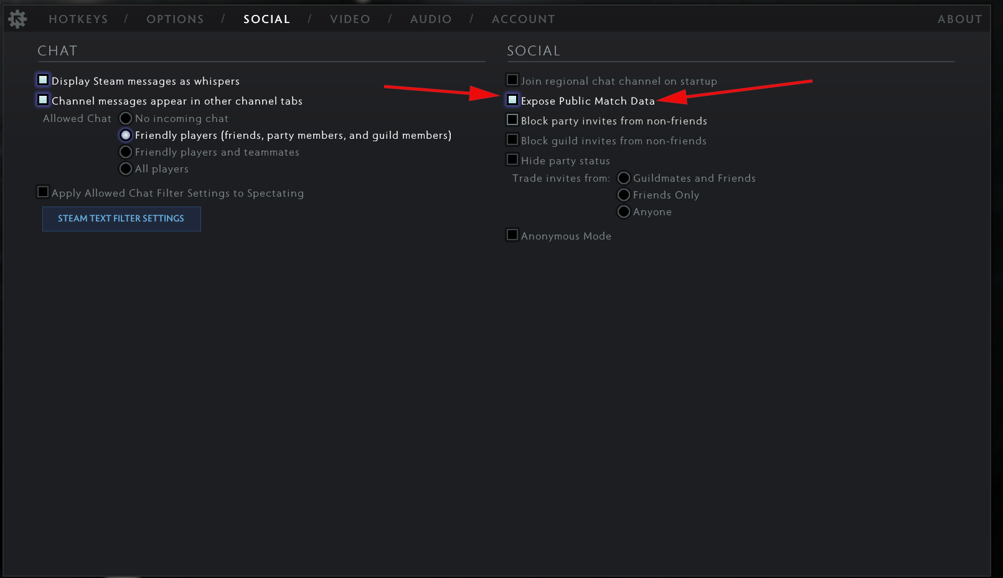Open Steam Text Filter Settings

121,219
